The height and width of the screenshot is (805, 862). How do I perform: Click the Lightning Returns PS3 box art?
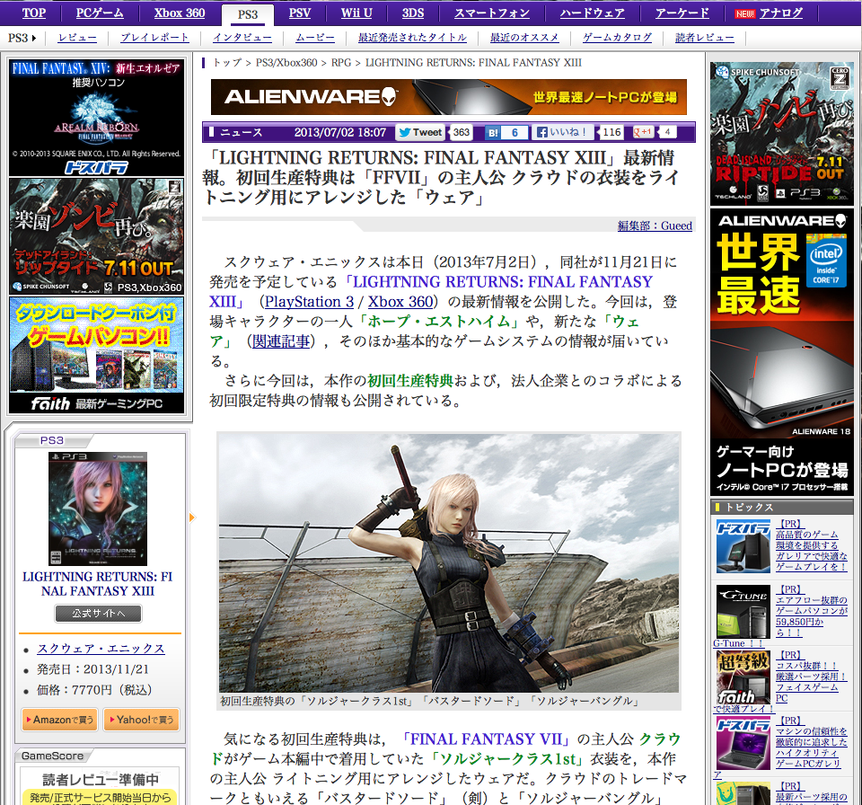click(x=98, y=509)
